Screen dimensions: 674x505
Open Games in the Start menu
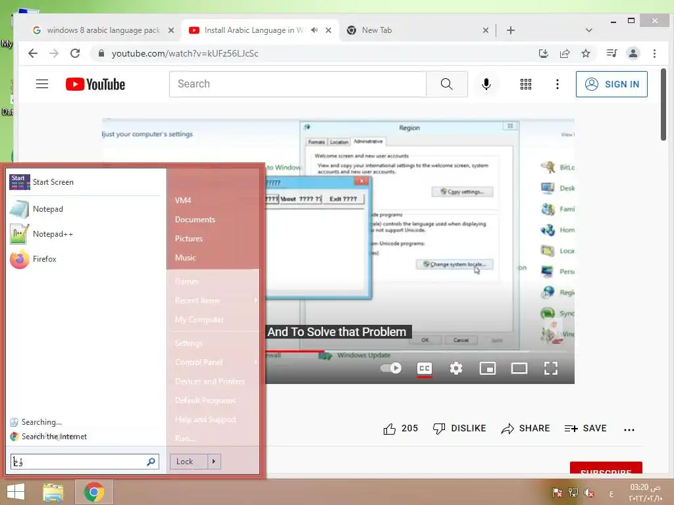[x=187, y=281]
